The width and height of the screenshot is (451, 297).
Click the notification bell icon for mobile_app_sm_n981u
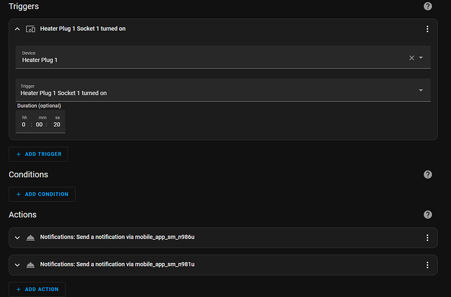(30, 265)
